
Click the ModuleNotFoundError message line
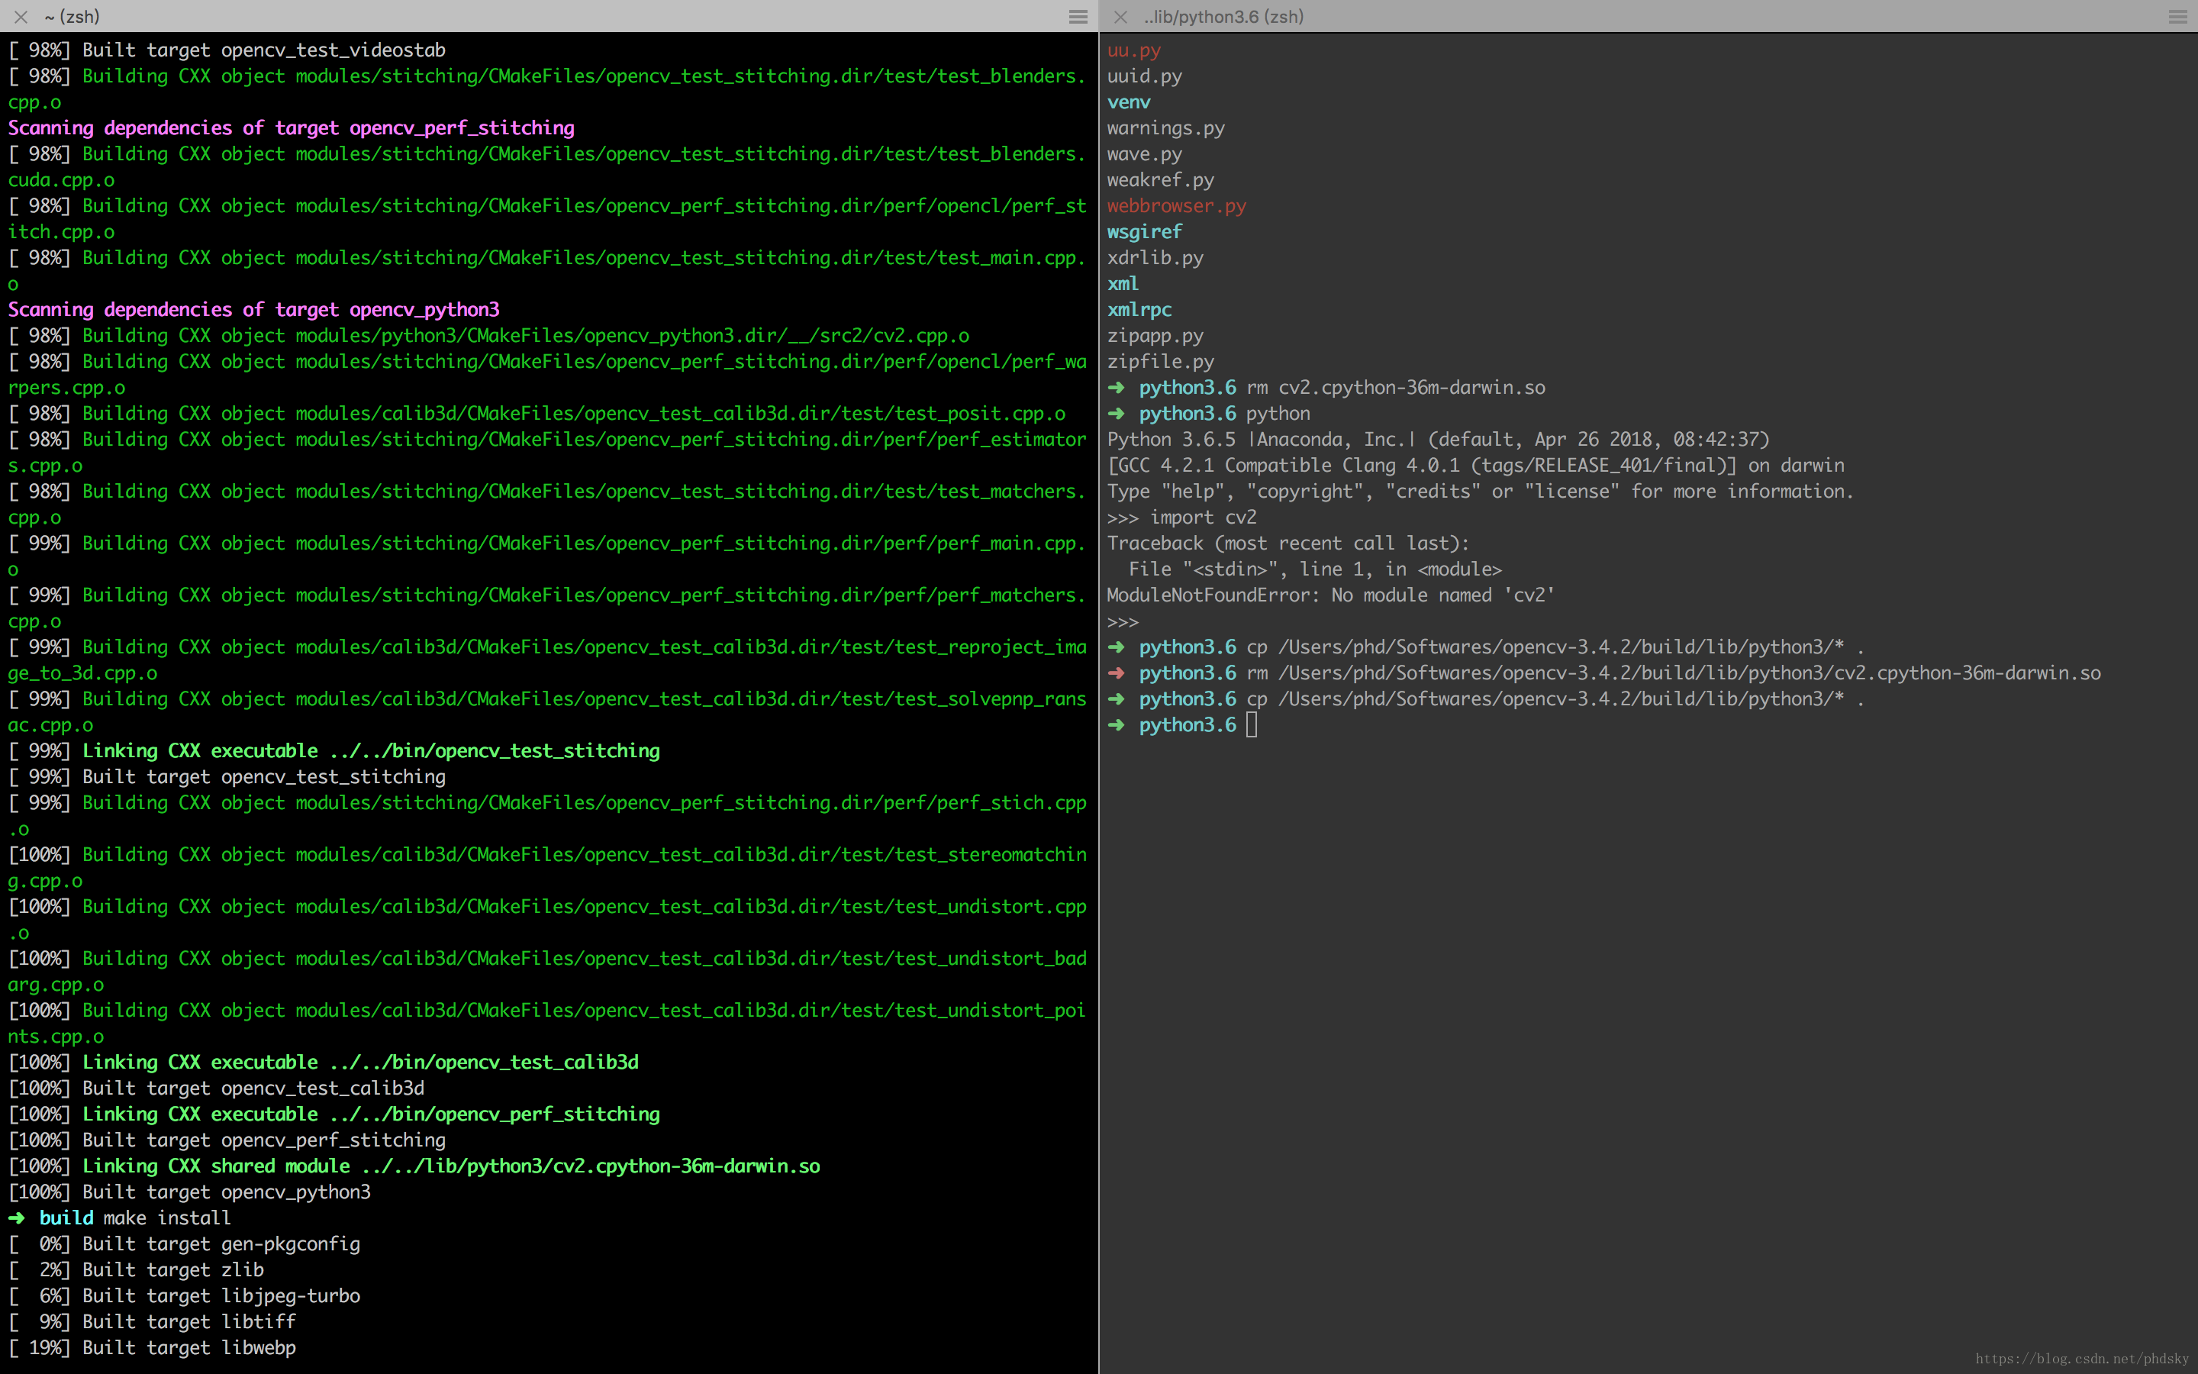click(x=1330, y=595)
